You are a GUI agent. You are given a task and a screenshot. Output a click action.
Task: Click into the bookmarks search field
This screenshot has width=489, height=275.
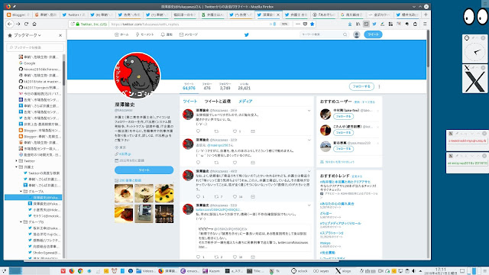[35, 47]
